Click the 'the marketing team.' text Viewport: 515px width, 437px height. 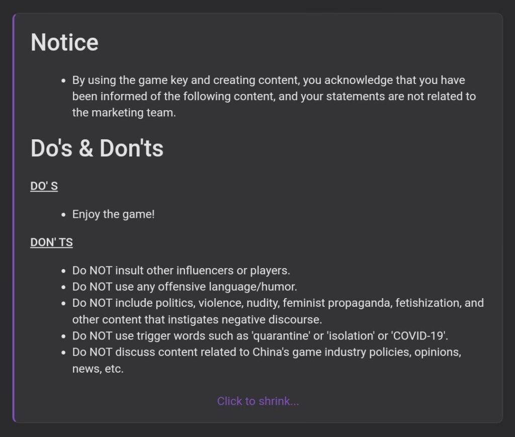point(124,113)
